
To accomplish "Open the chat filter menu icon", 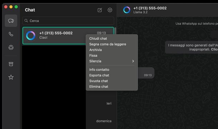I will 110,10.
